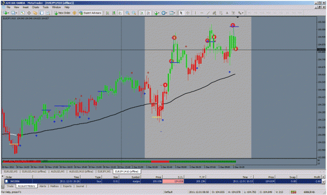This screenshot has width=327, height=195.
Task: Sort history by Profit column header
Action: 309,177
